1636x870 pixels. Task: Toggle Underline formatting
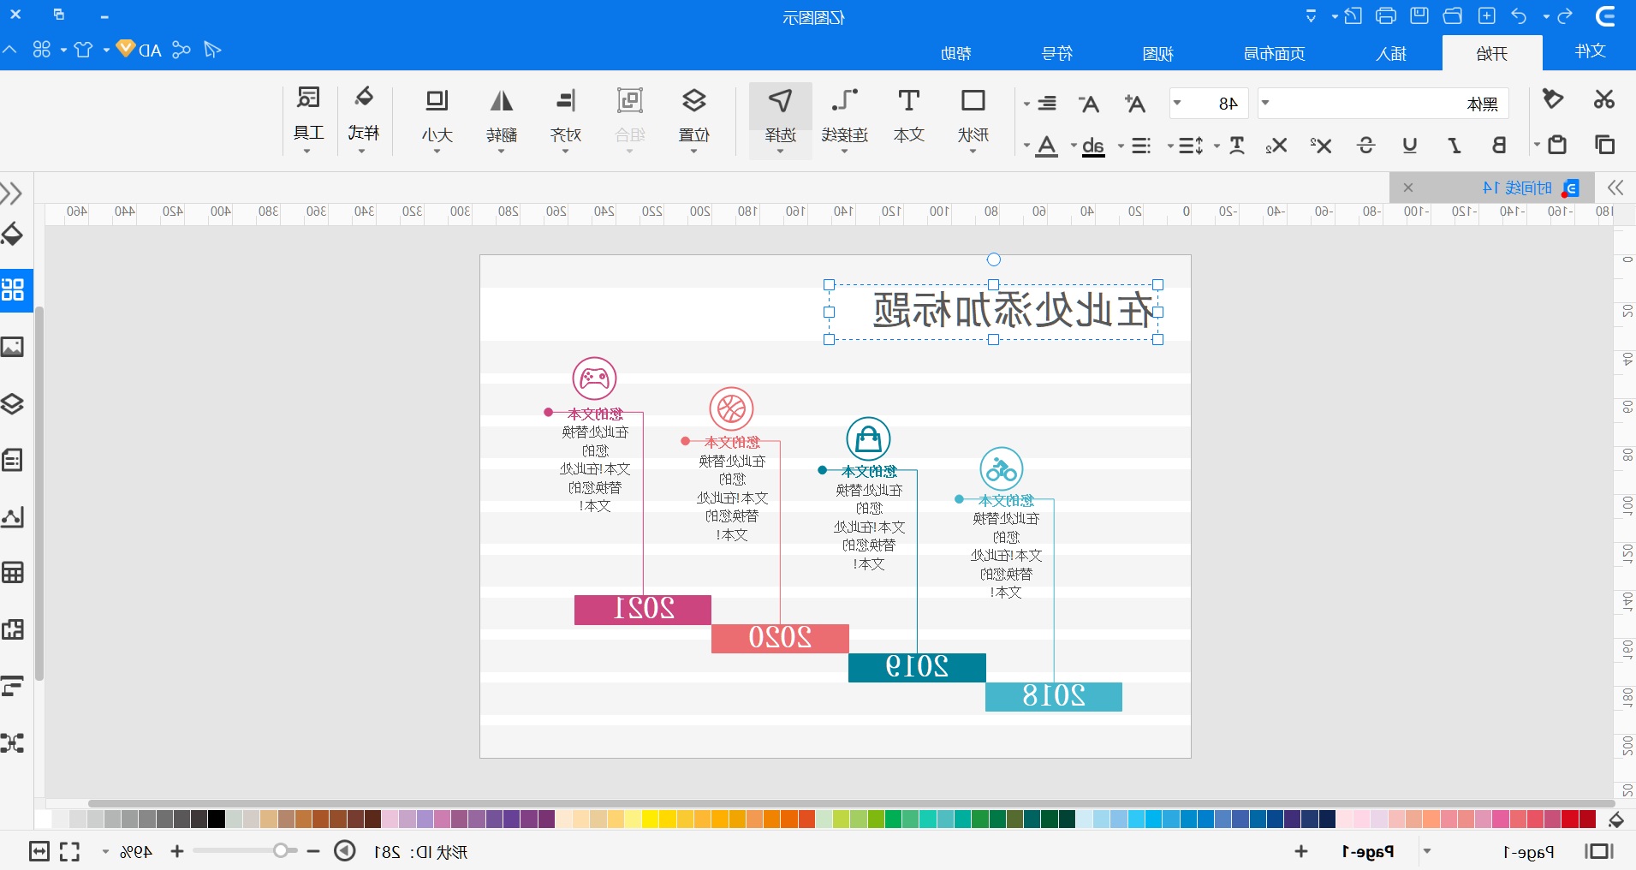click(1409, 145)
